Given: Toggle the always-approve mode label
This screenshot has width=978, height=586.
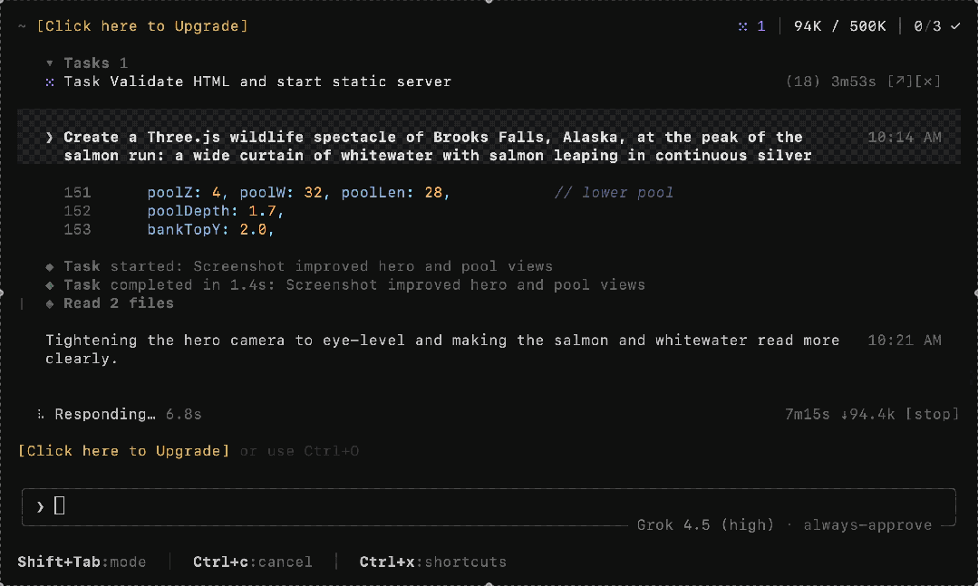Looking at the screenshot, I should (x=867, y=525).
